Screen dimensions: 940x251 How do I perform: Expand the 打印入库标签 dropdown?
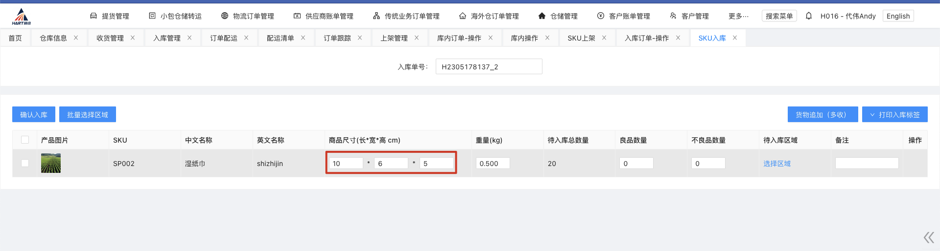point(894,115)
